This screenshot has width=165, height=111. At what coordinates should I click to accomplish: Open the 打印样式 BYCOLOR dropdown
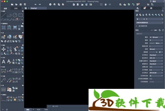(156, 73)
